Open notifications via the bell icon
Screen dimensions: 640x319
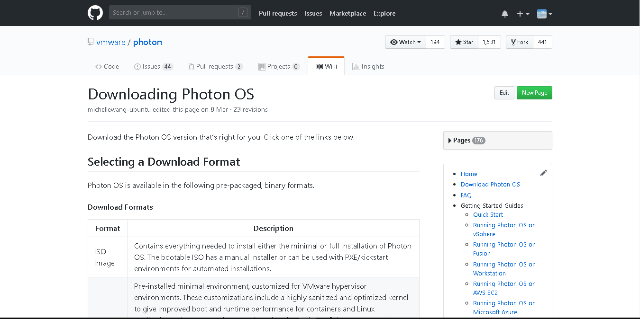click(504, 13)
